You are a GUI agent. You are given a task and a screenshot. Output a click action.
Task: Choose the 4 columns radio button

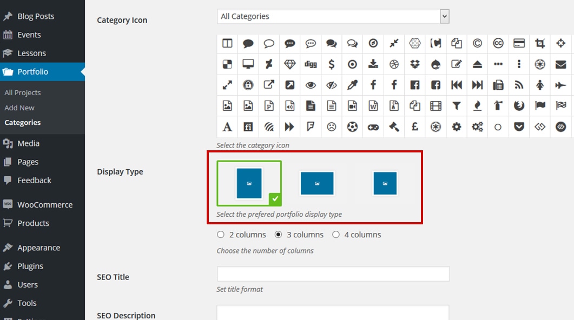tap(335, 235)
